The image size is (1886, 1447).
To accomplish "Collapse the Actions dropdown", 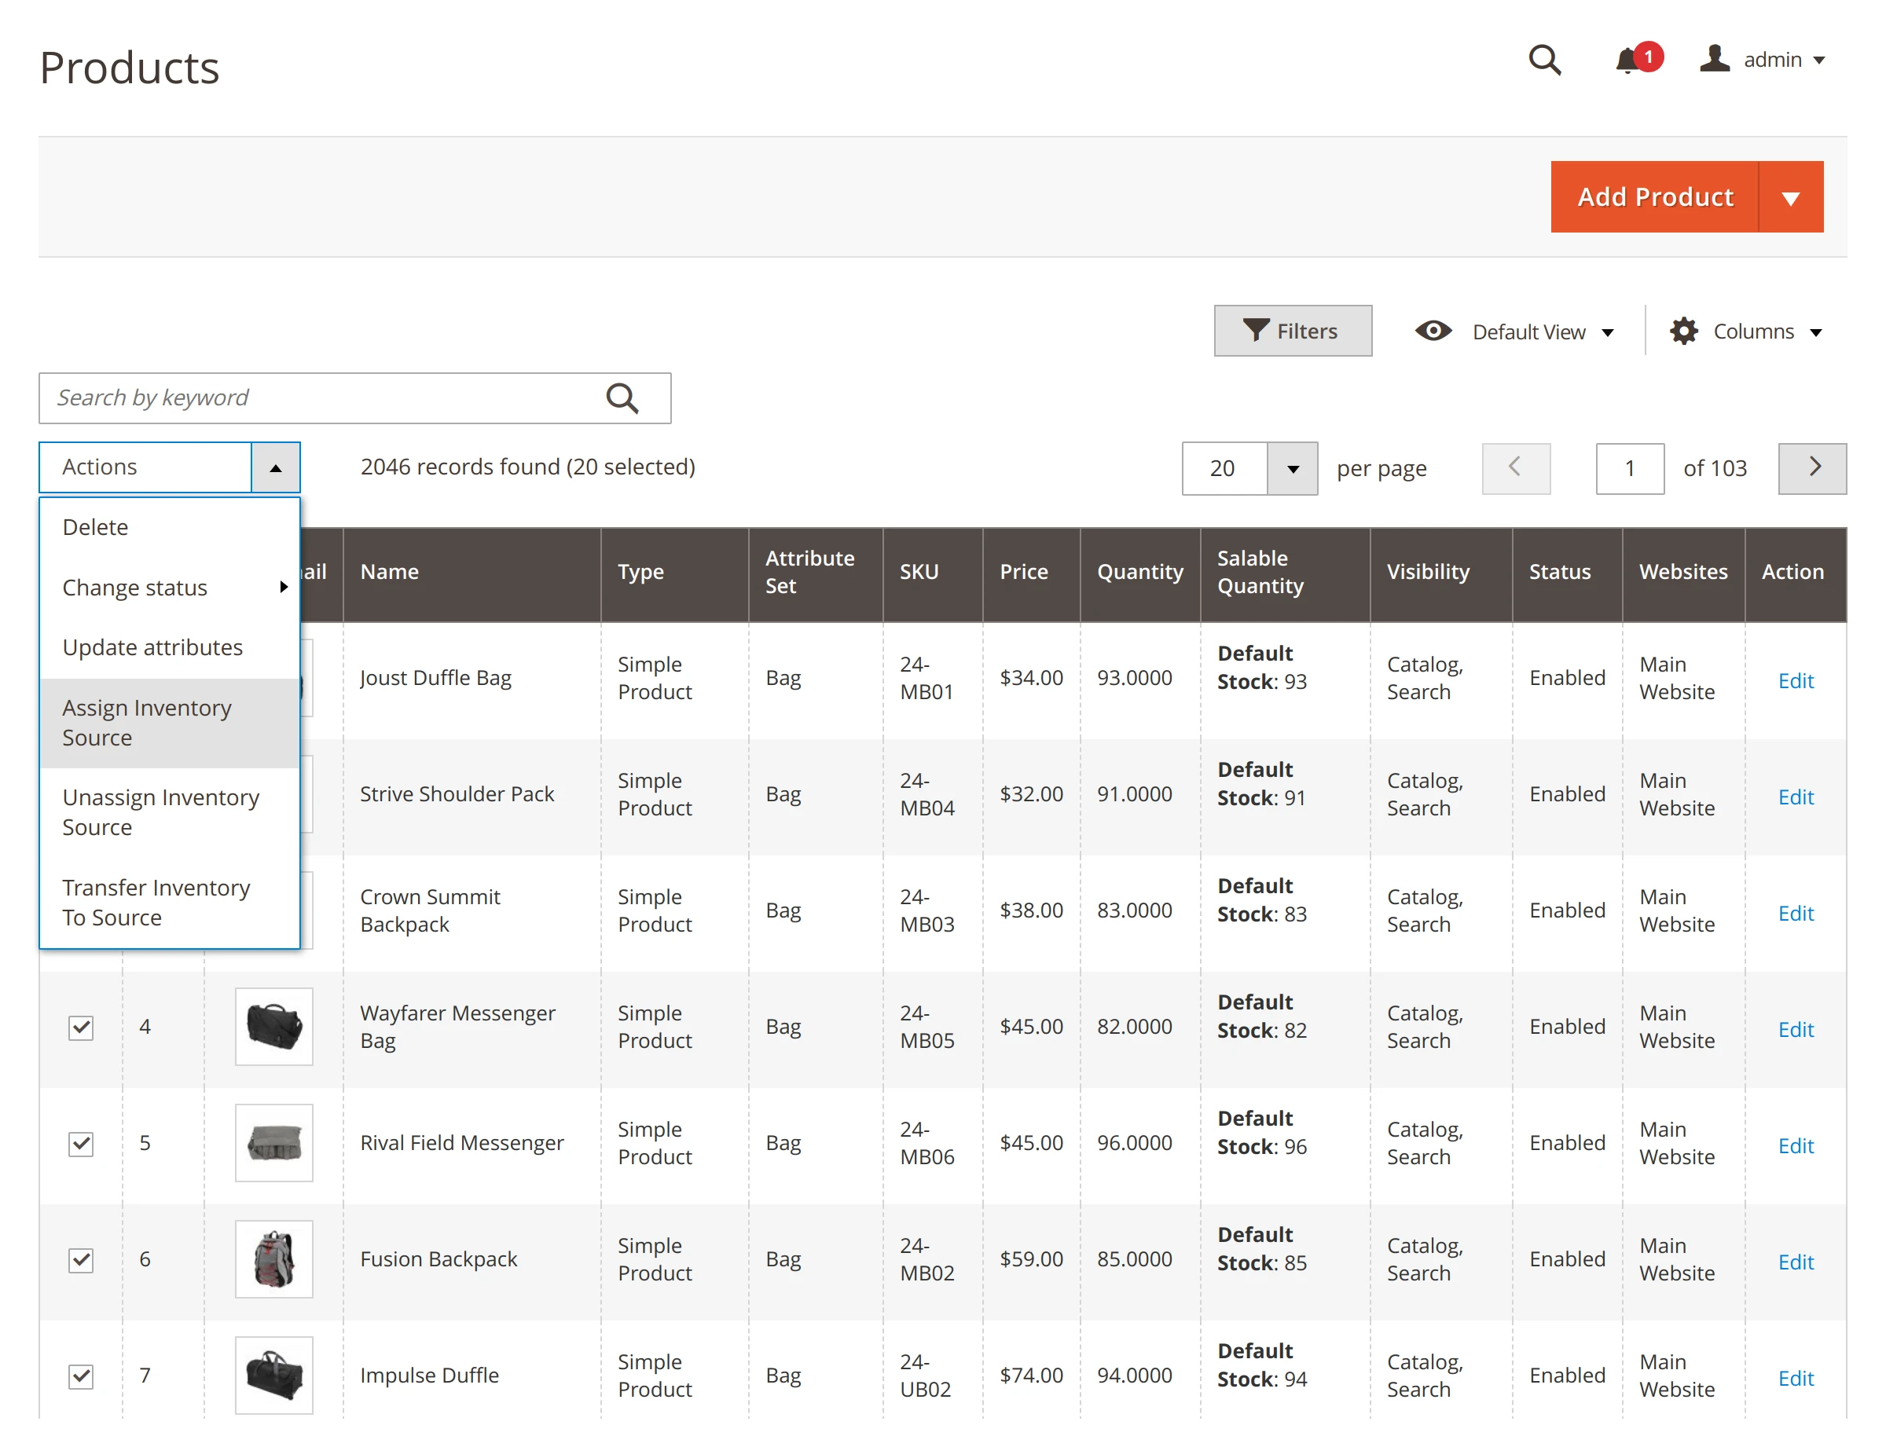I will (275, 467).
